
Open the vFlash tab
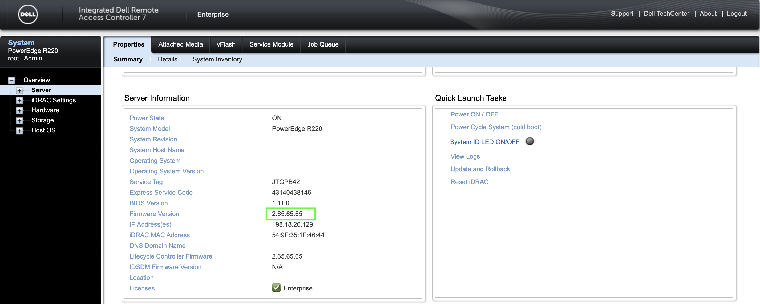point(226,44)
